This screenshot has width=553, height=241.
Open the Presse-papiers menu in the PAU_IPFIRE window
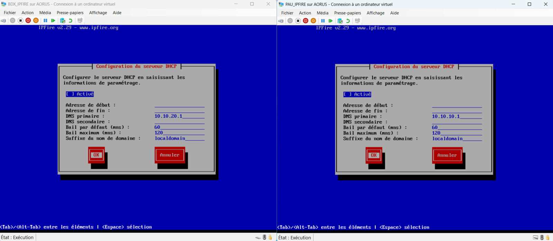(347, 13)
